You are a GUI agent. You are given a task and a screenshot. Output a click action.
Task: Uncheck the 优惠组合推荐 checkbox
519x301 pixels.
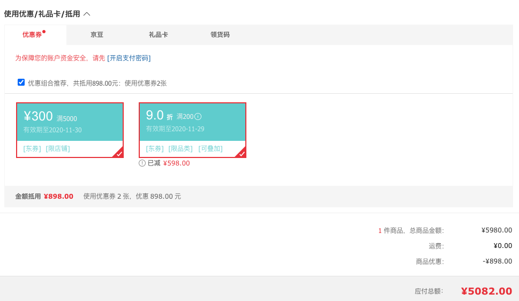click(21, 82)
